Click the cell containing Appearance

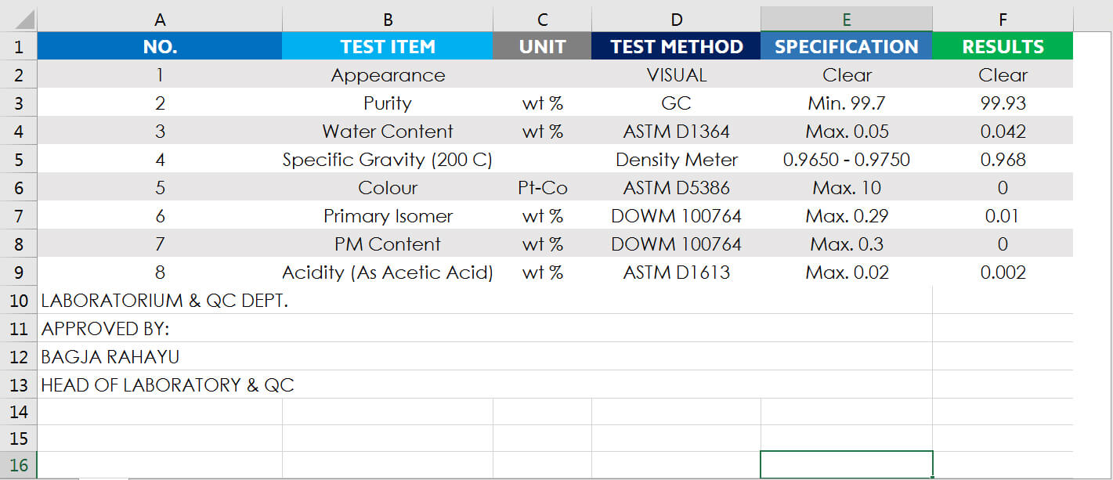click(388, 75)
